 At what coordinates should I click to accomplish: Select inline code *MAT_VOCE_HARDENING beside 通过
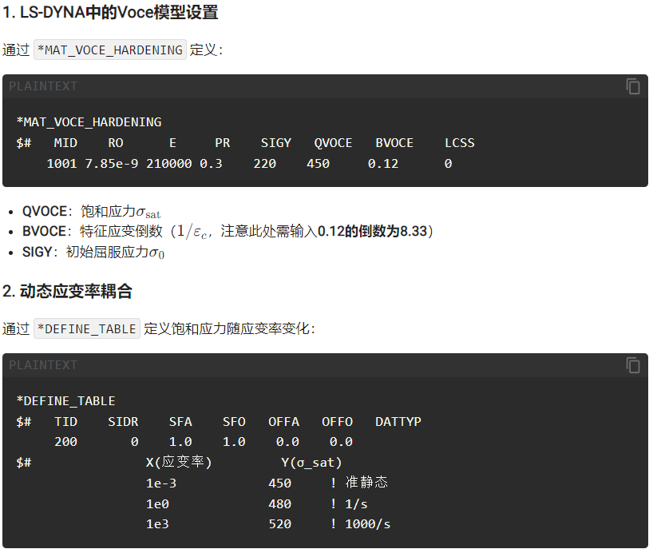pyautogui.click(x=110, y=50)
